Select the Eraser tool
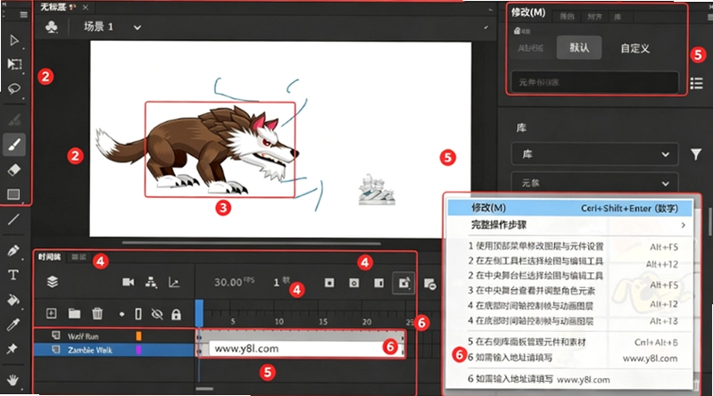 click(x=14, y=169)
